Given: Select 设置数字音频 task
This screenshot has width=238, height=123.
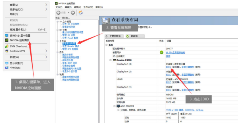Looking at the screenshot, I should tap(69, 66).
